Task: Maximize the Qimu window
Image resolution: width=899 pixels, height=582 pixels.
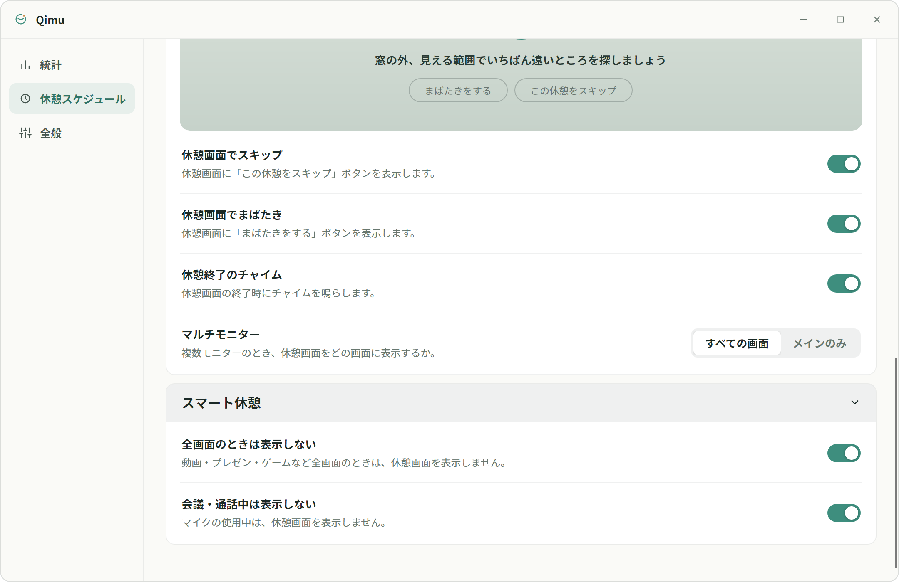Action: 840,20
